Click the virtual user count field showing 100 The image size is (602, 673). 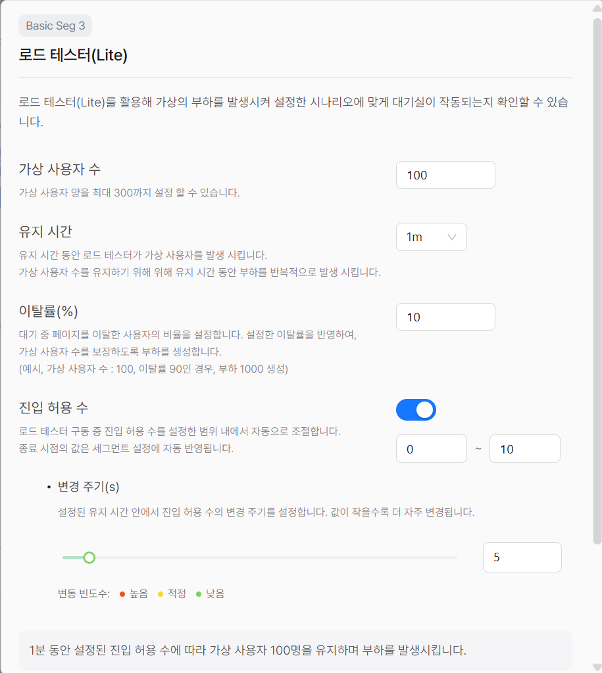445,175
